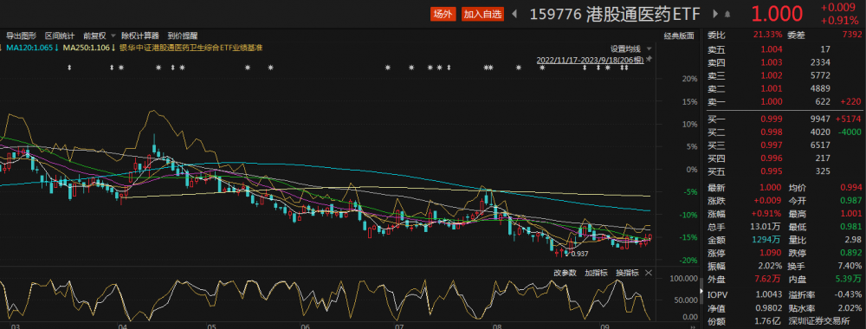Click 换指标 to change indicator
The image size is (866, 329).
click(x=627, y=273)
